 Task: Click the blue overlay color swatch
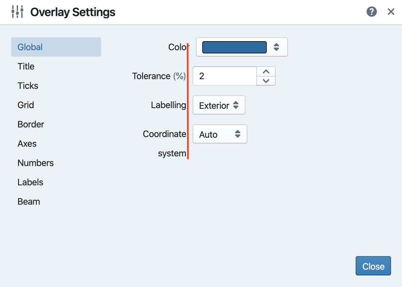(x=234, y=47)
